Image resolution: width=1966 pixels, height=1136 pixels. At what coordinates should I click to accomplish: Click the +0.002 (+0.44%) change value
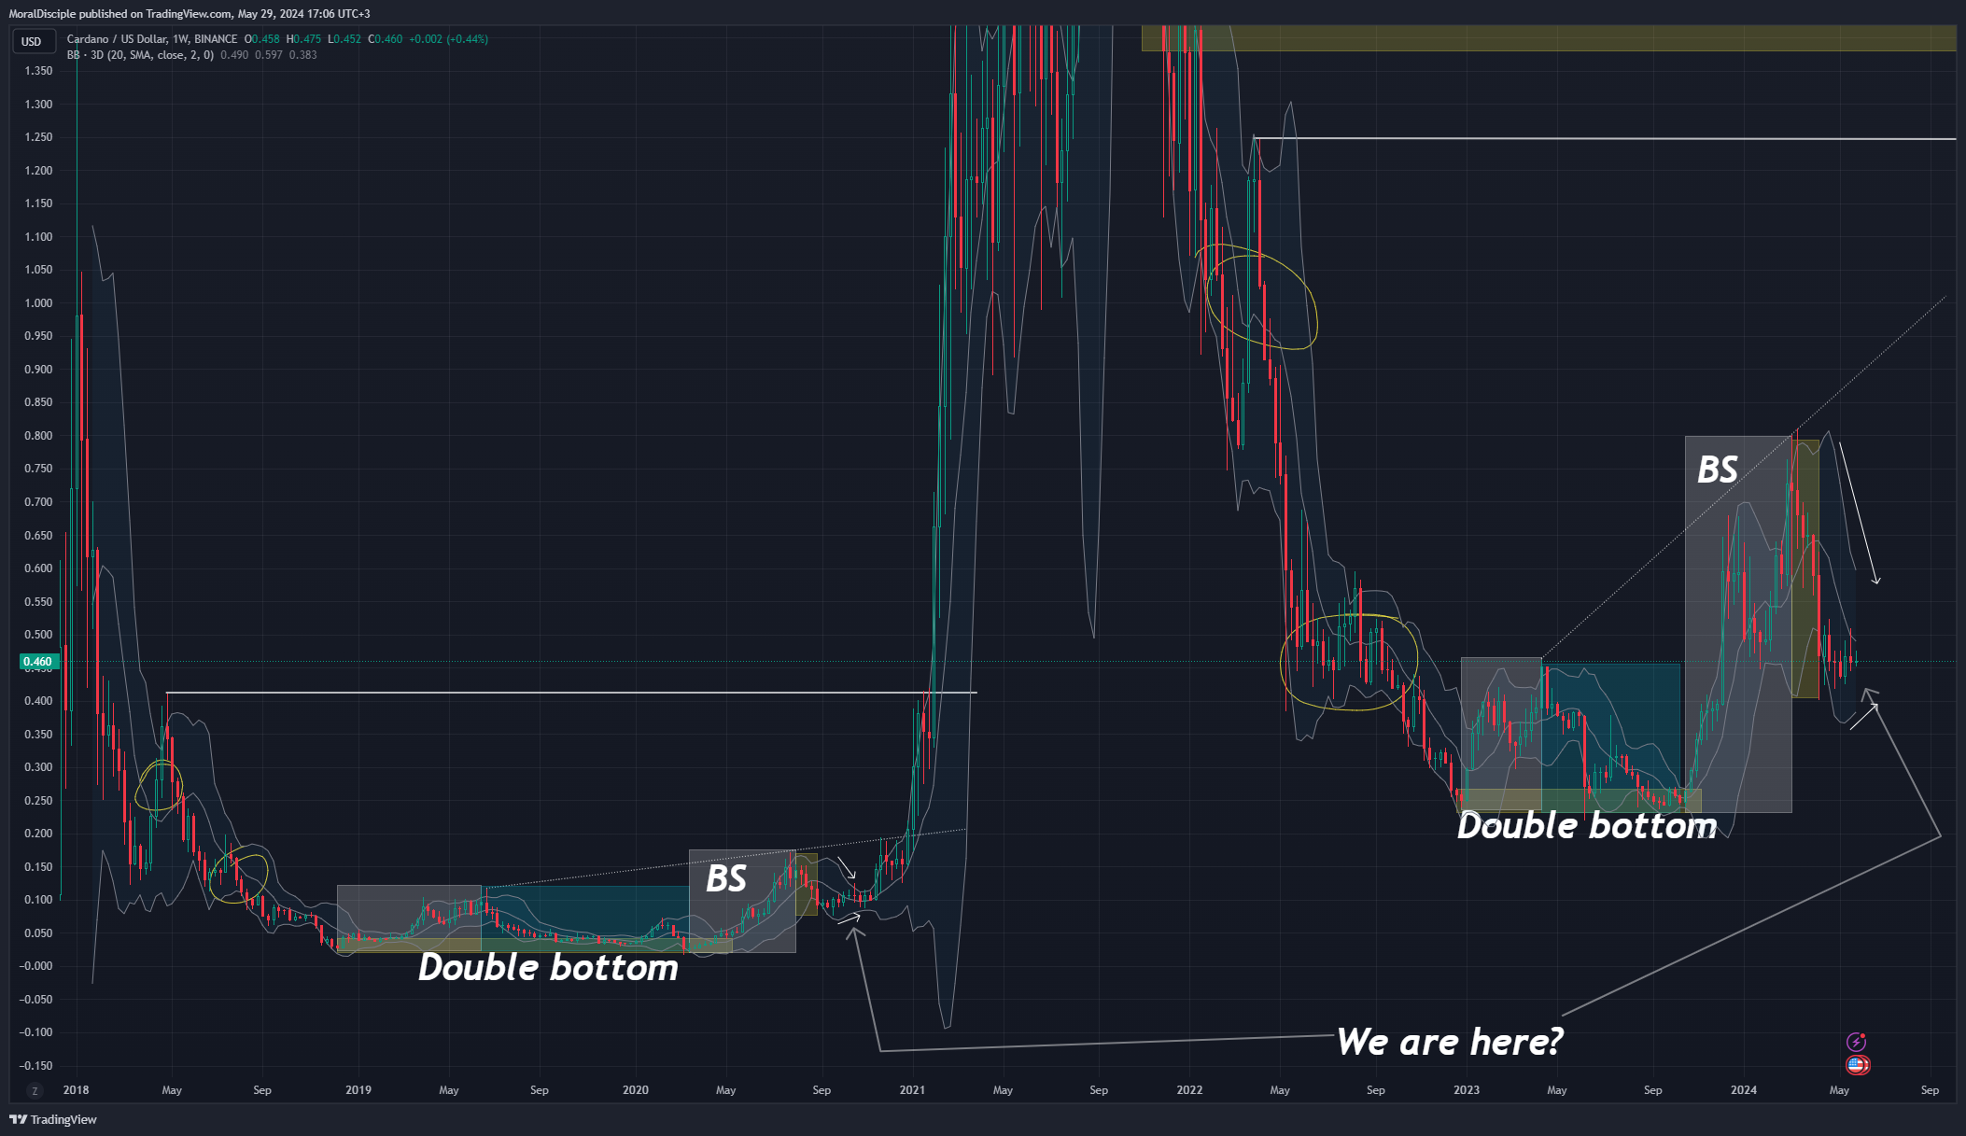448,39
